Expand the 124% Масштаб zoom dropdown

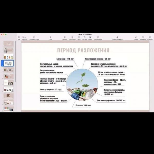[25, 37]
